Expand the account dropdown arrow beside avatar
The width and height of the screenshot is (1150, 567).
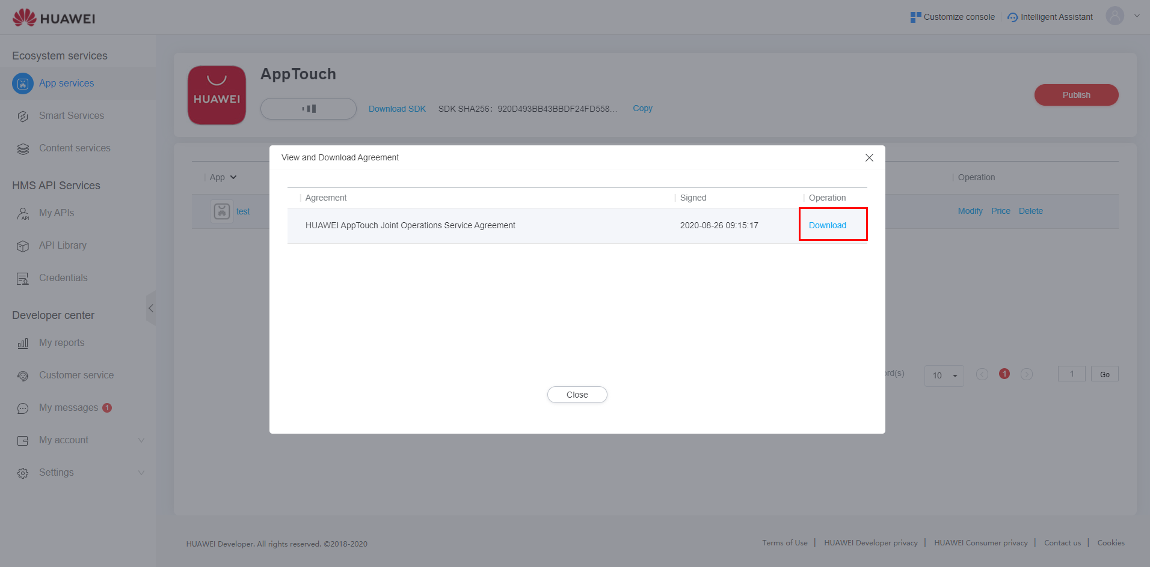tap(1137, 16)
